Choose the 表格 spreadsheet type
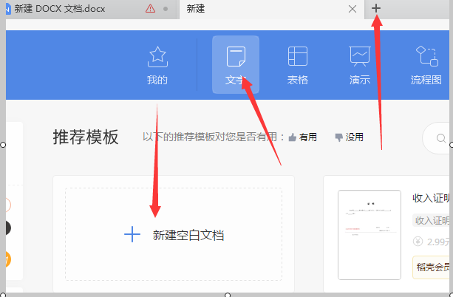453x297 pixels. (x=298, y=65)
